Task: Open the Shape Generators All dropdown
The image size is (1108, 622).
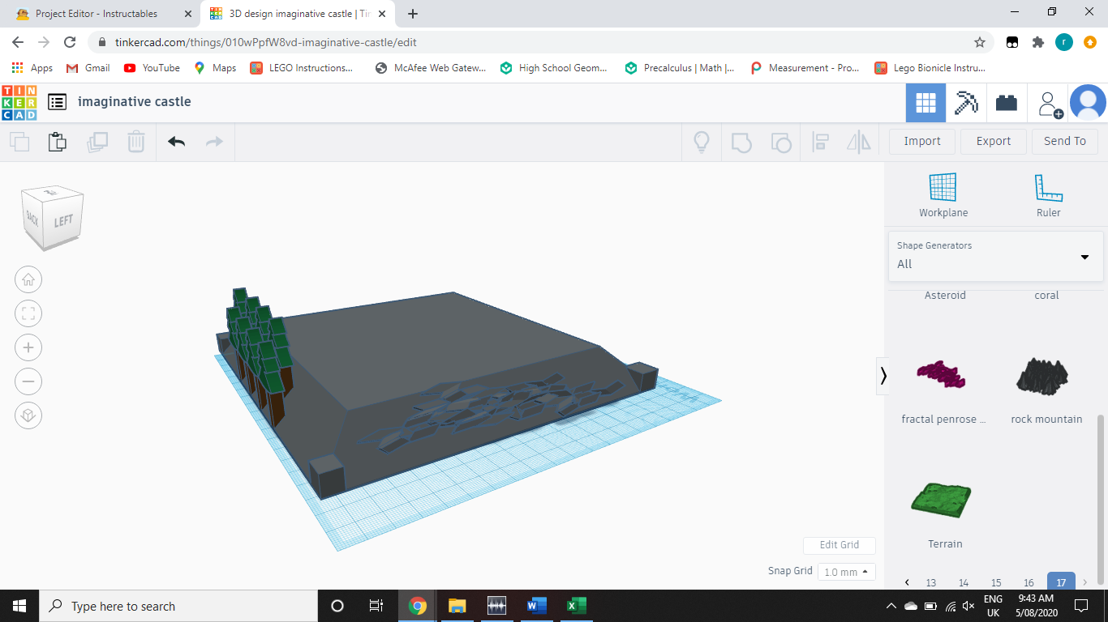Action: point(995,255)
